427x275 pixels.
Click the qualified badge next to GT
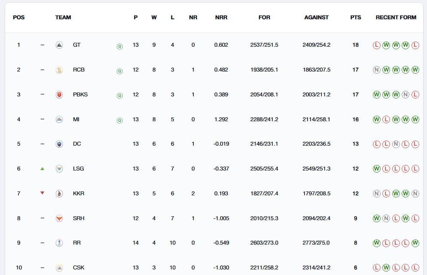[x=119, y=46]
